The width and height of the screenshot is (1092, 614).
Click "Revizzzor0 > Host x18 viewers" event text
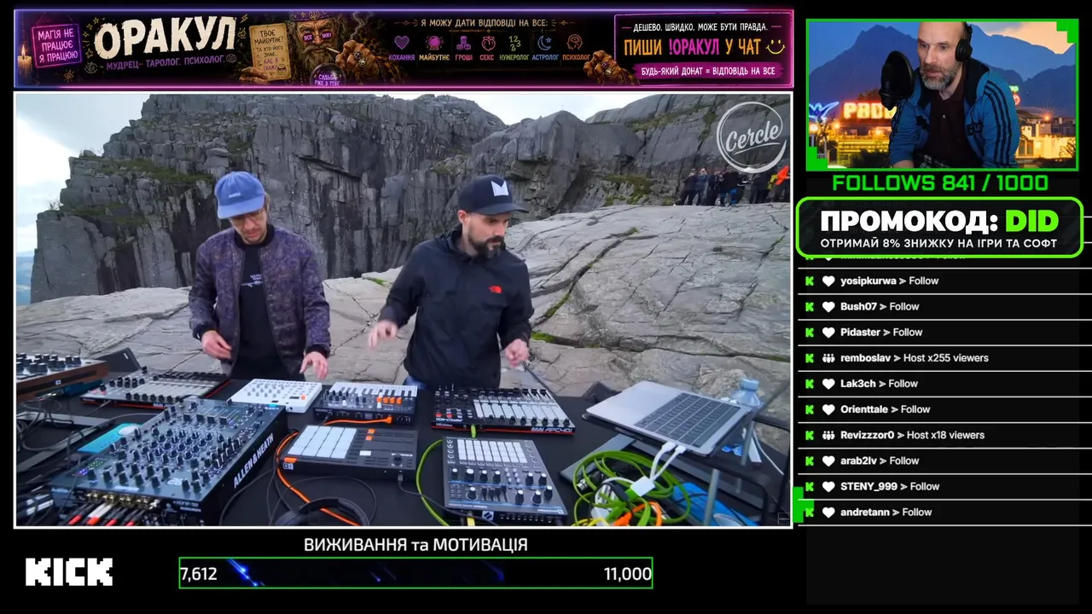pyautogui.click(x=912, y=435)
